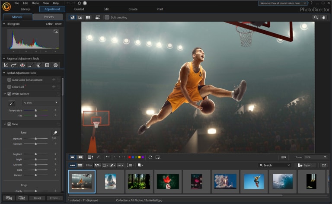The width and height of the screenshot is (332, 204).
Task: Switch to the Presets tab
Action: (48, 17)
